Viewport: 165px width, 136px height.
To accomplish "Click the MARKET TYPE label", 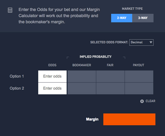I will point(132,9).
